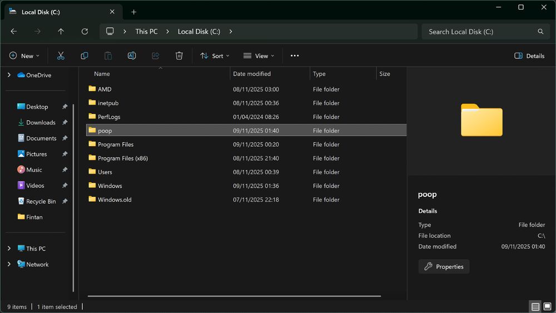This screenshot has width=556, height=313.
Task: Expand the OneDrive tree node
Action: [x=9, y=75]
